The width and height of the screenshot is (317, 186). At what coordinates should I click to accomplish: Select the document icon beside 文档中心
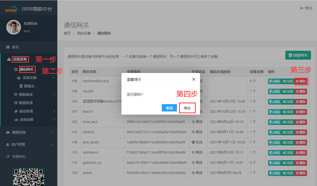8,156
